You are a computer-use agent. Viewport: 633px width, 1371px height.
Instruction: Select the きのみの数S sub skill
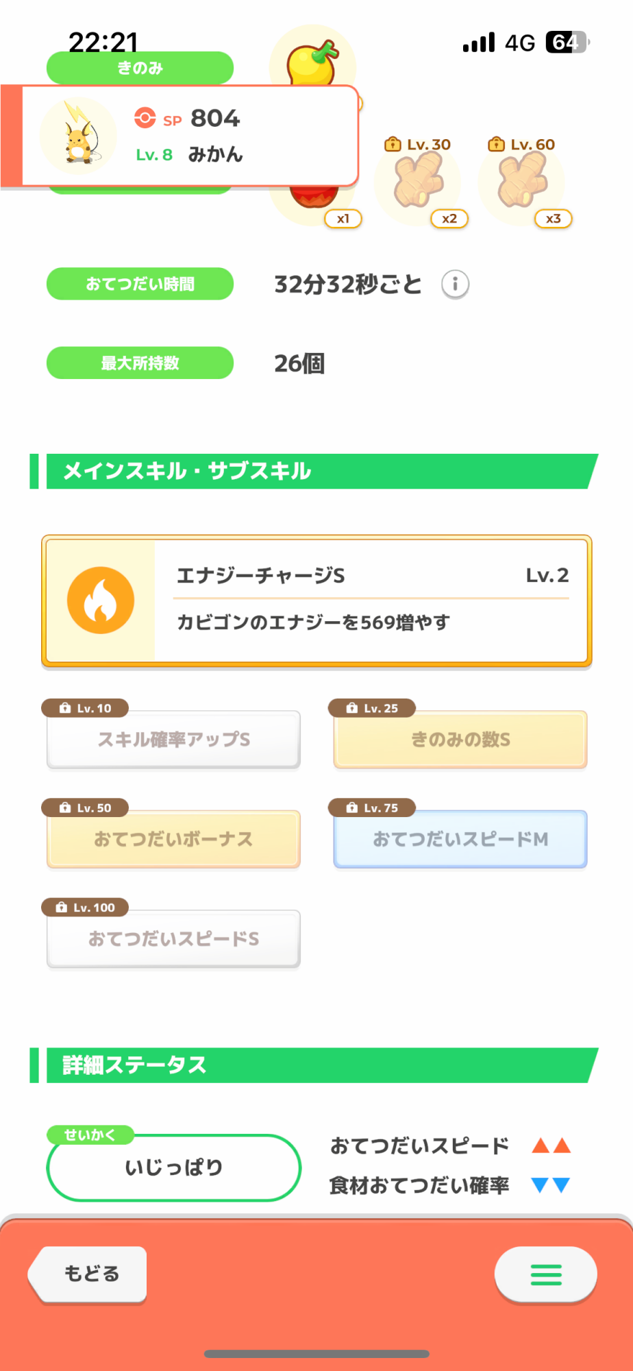click(460, 740)
